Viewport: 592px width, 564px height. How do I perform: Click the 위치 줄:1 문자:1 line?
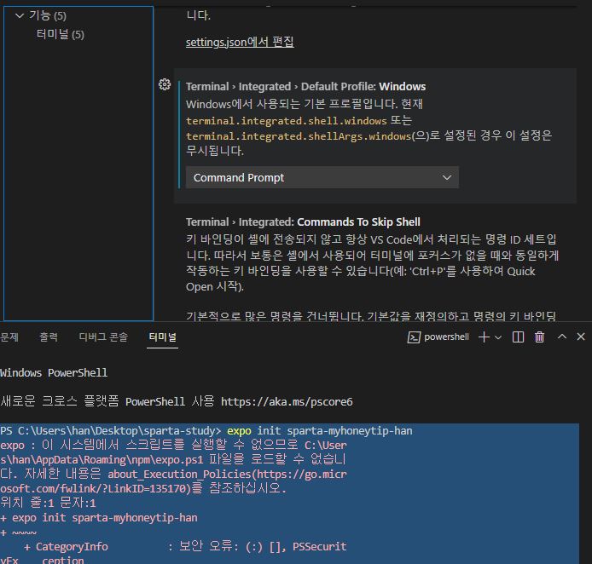click(x=48, y=503)
